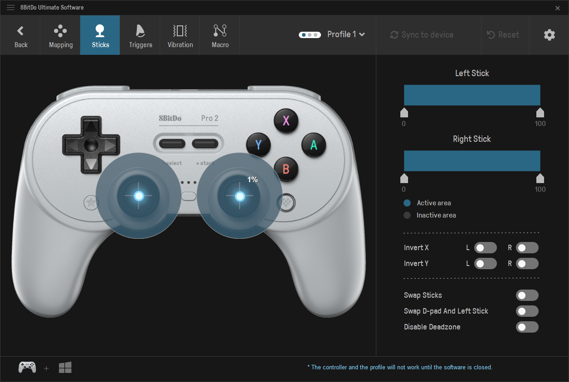
Task: Click the Right Stick range bar
Action: tap(472, 161)
